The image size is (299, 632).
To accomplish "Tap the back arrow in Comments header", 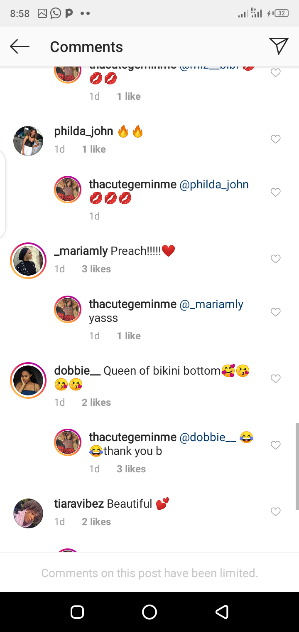I will pos(20,47).
